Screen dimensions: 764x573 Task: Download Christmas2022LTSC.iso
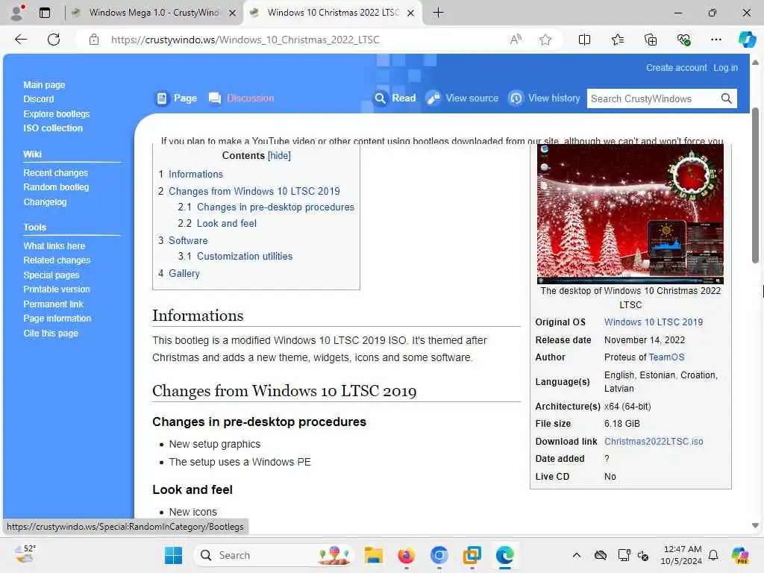click(654, 442)
